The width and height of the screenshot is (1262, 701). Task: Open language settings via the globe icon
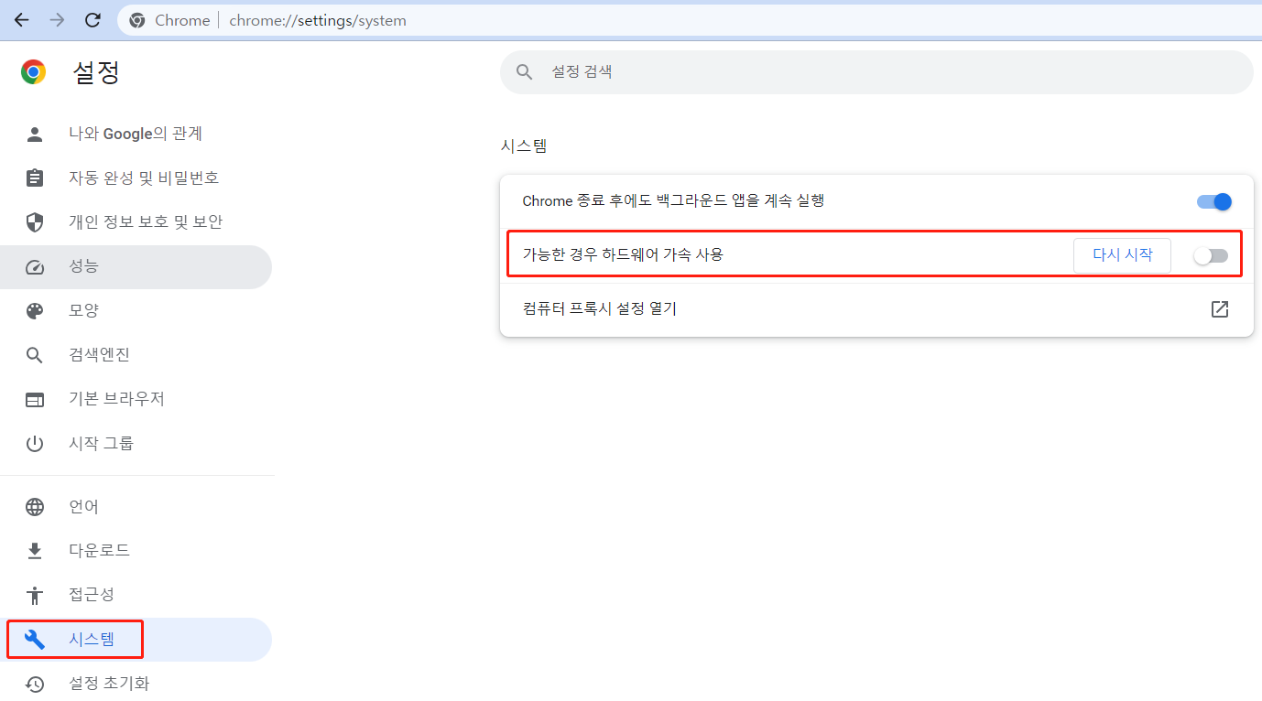[x=34, y=506]
